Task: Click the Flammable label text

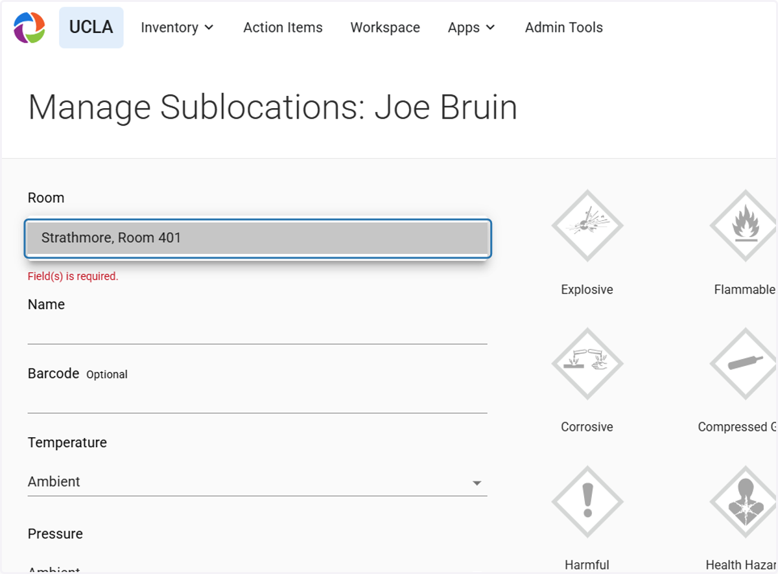Action: [x=744, y=290]
